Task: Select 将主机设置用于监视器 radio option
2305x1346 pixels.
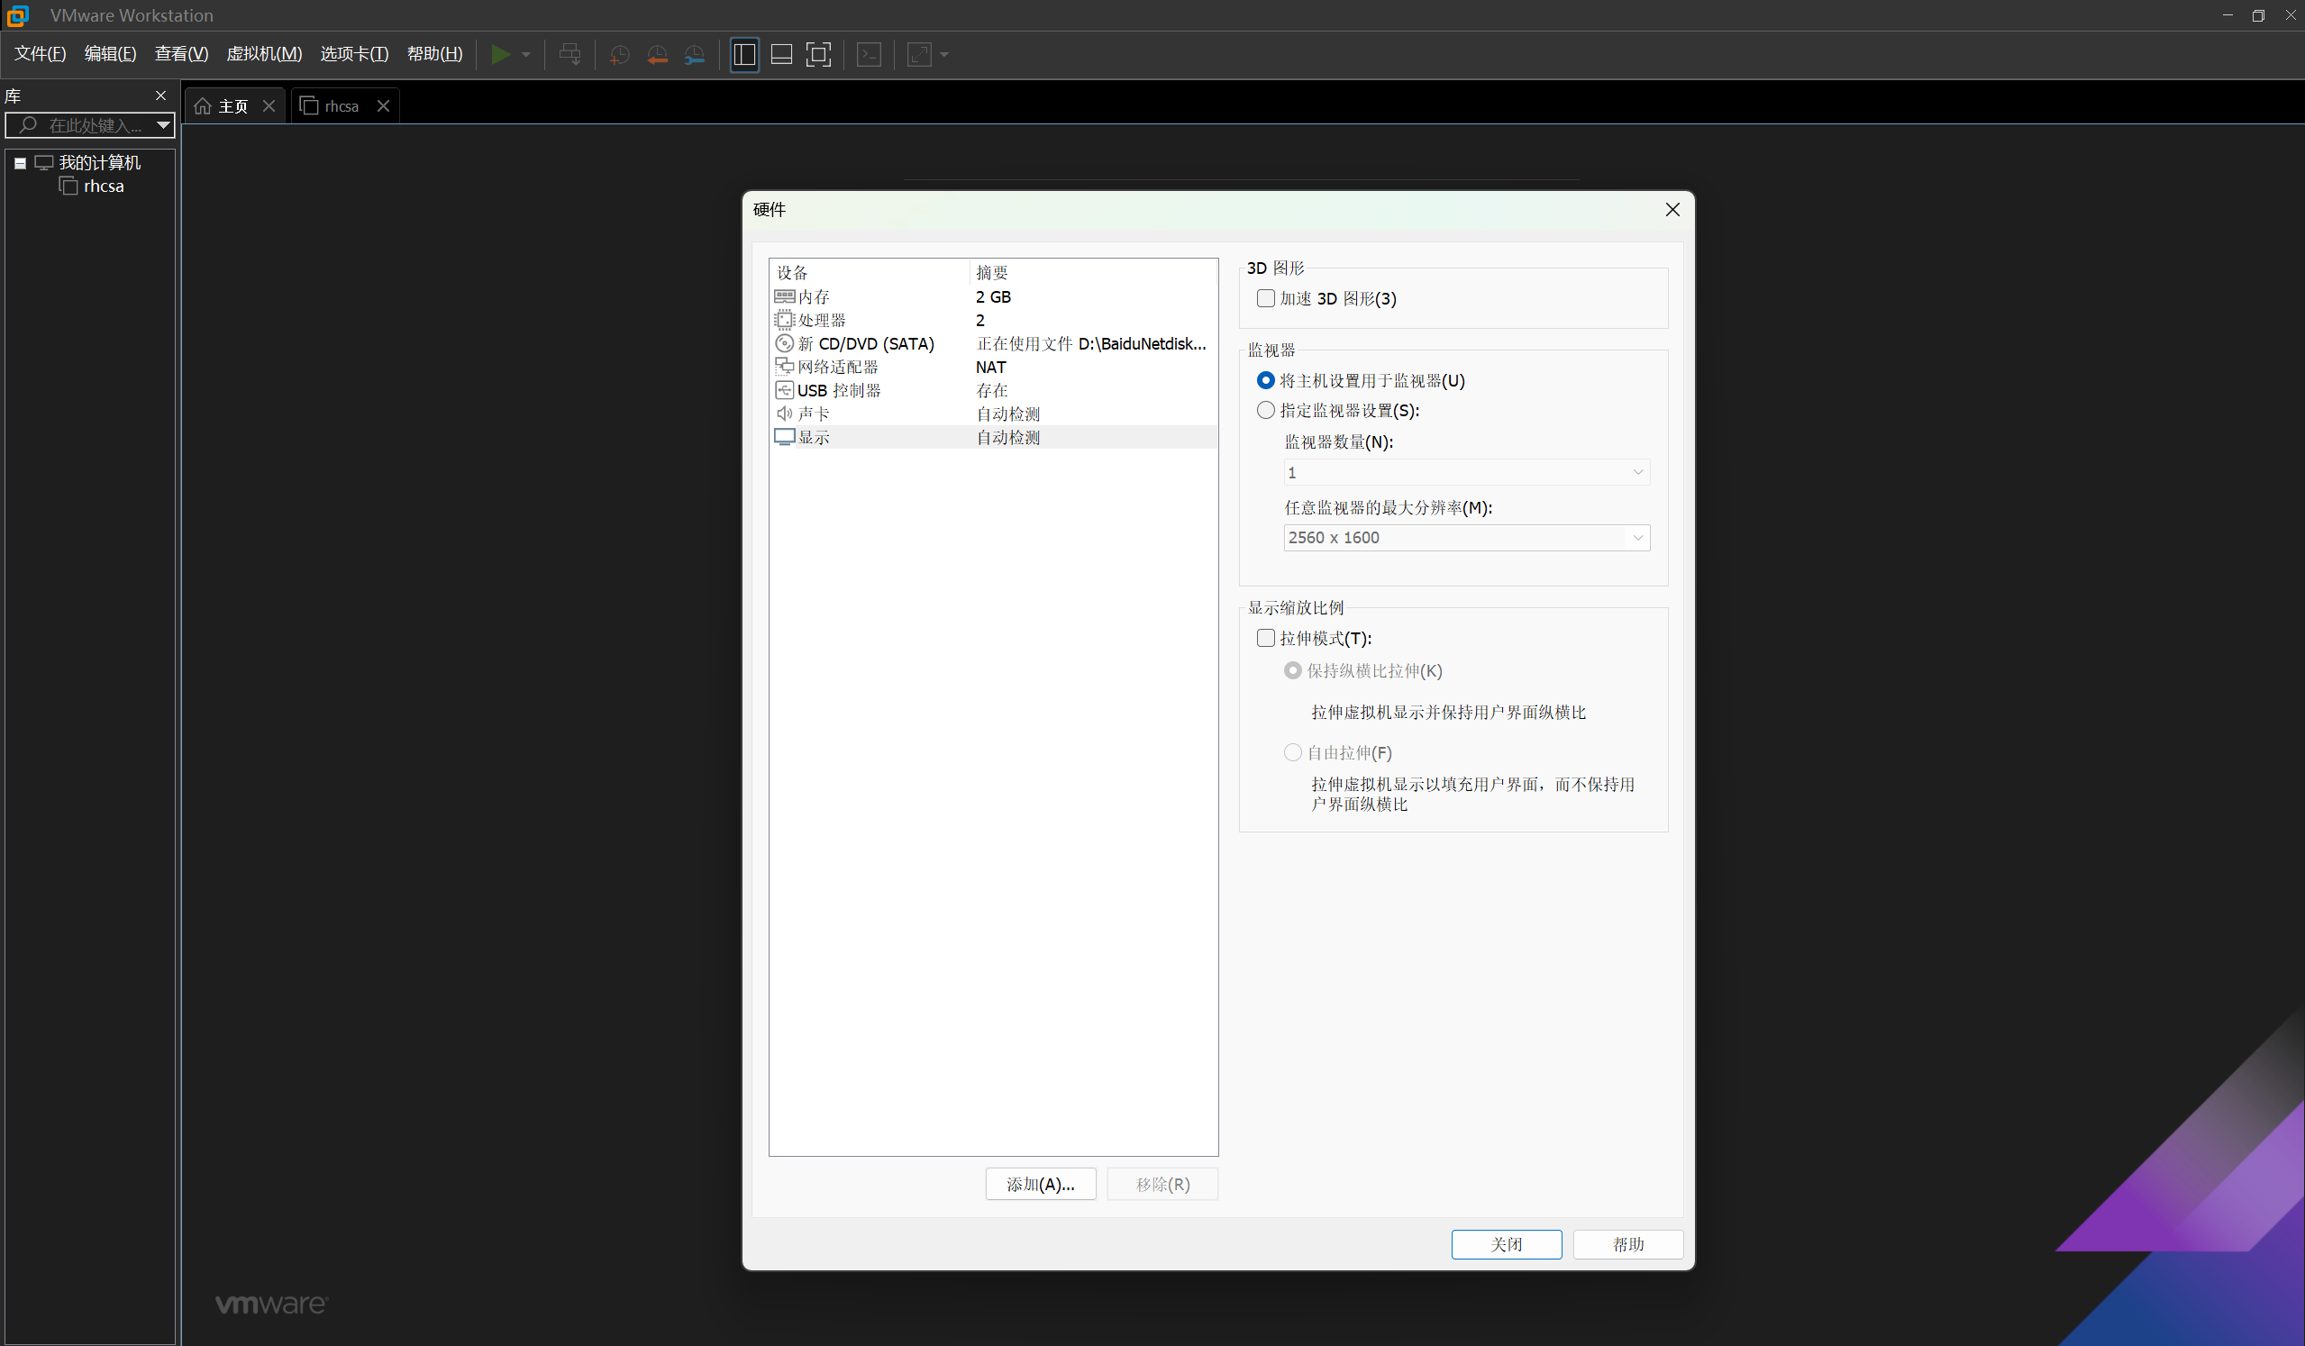Action: pyautogui.click(x=1266, y=380)
